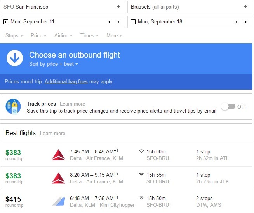
Task: Move return date forward one day
Action: [246, 22]
